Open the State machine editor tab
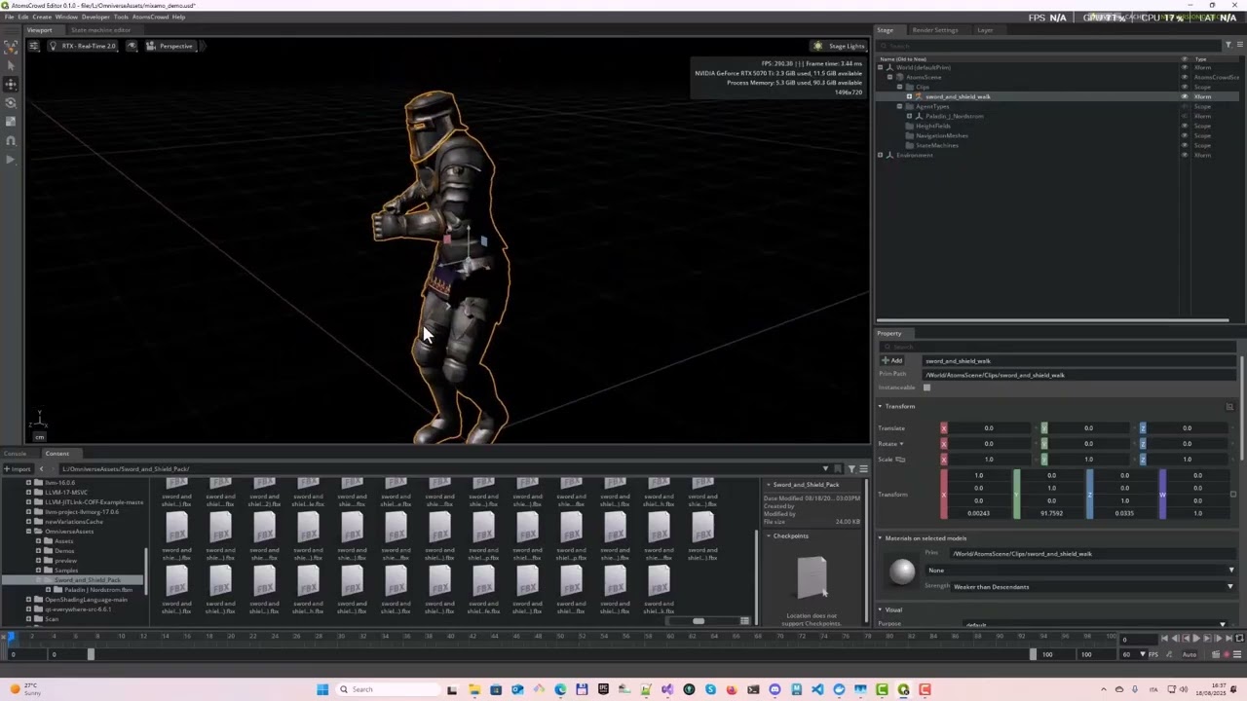Image resolution: width=1247 pixels, height=701 pixels. [x=100, y=30]
